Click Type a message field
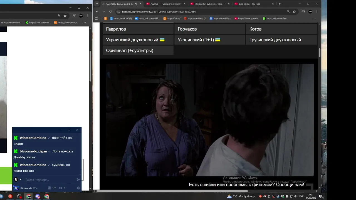 tap(50, 179)
